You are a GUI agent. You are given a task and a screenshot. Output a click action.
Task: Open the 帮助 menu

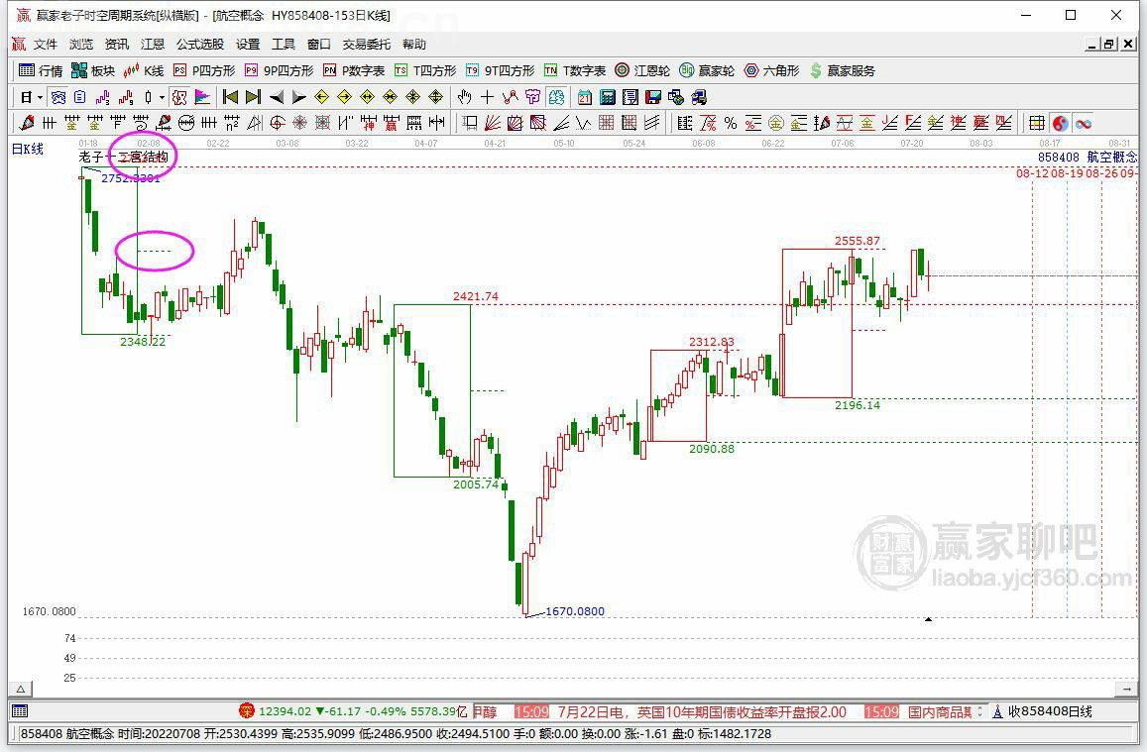point(414,44)
